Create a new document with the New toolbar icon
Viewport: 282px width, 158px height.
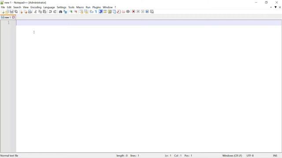click(x=3, y=12)
